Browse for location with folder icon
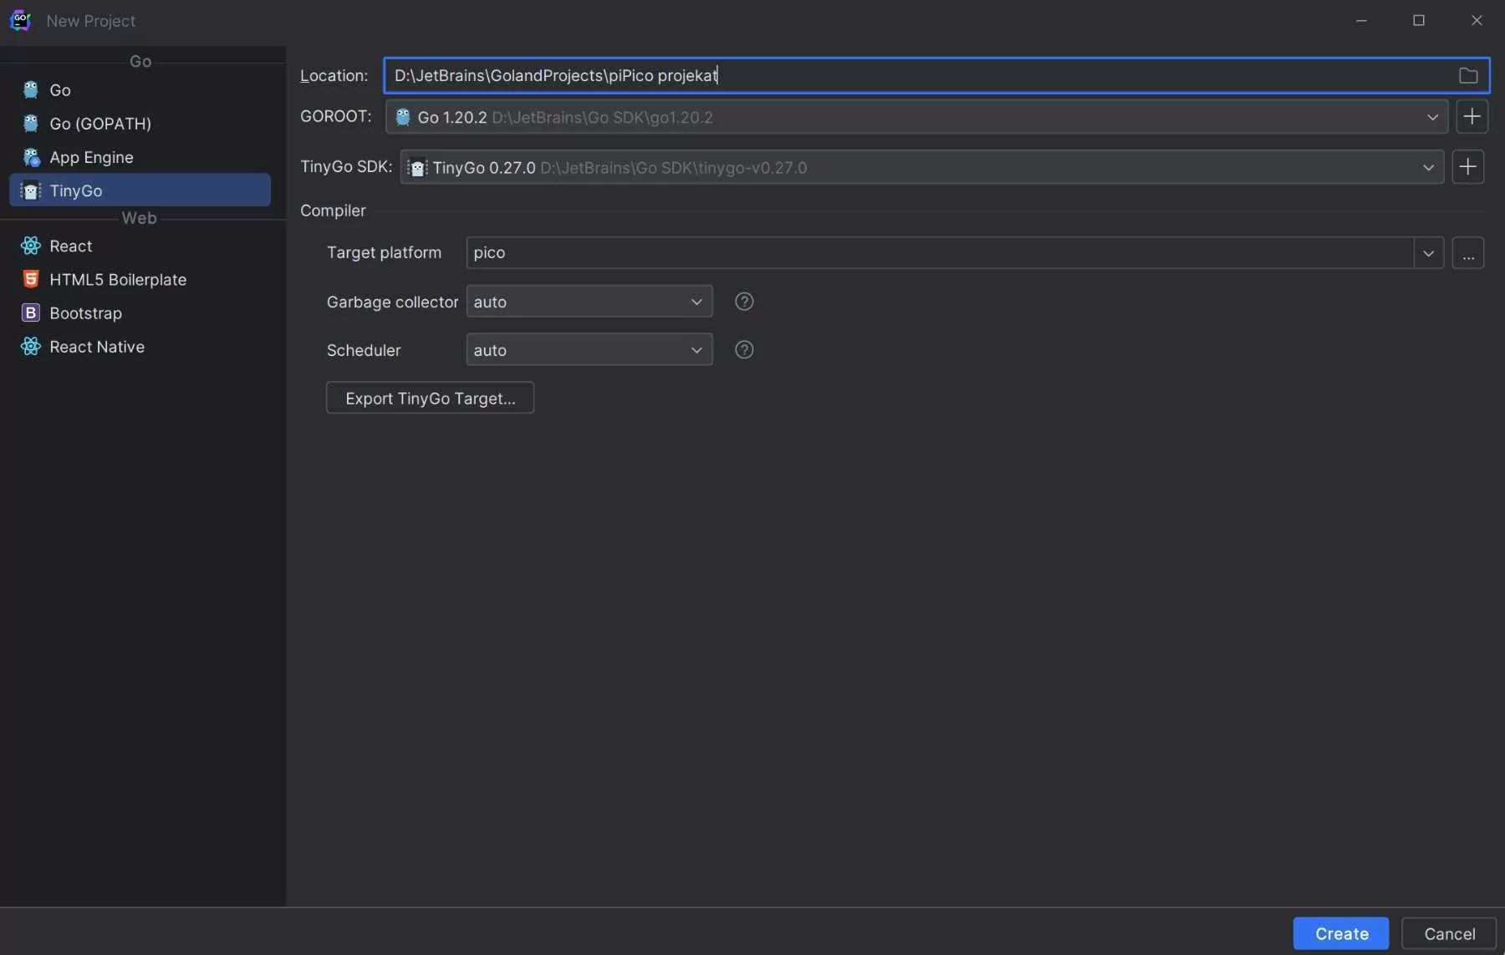This screenshot has height=955, width=1505. [1468, 75]
